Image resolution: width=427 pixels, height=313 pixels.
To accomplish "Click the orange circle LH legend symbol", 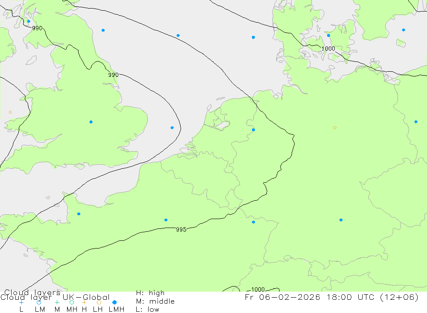I will (99, 302).
